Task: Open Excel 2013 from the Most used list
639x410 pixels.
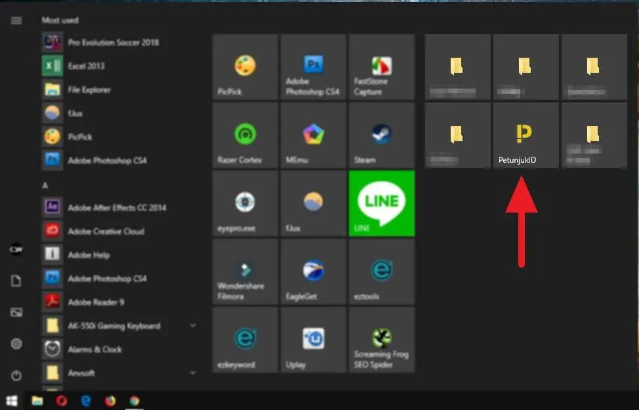Action: point(118,66)
